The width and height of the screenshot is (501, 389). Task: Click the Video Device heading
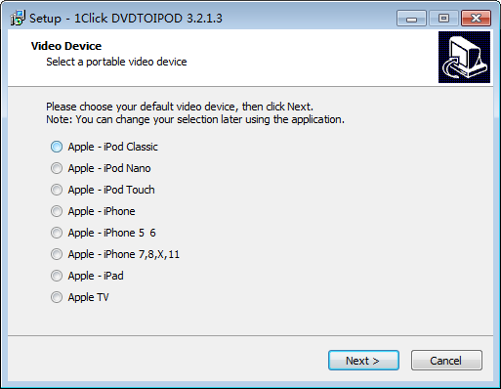pos(66,46)
